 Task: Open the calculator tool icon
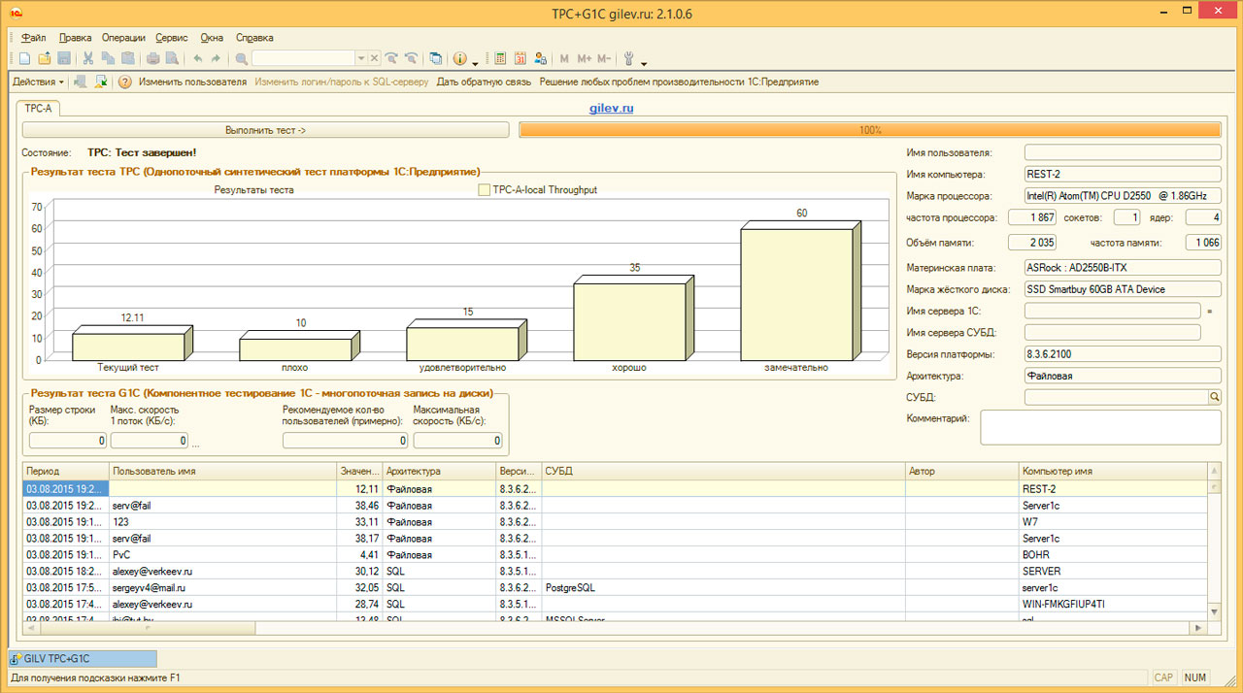[501, 58]
